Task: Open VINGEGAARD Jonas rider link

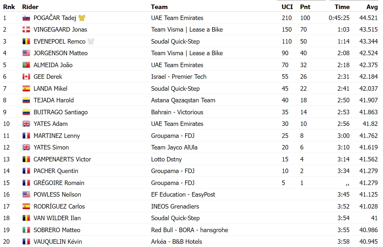Action: [60, 30]
